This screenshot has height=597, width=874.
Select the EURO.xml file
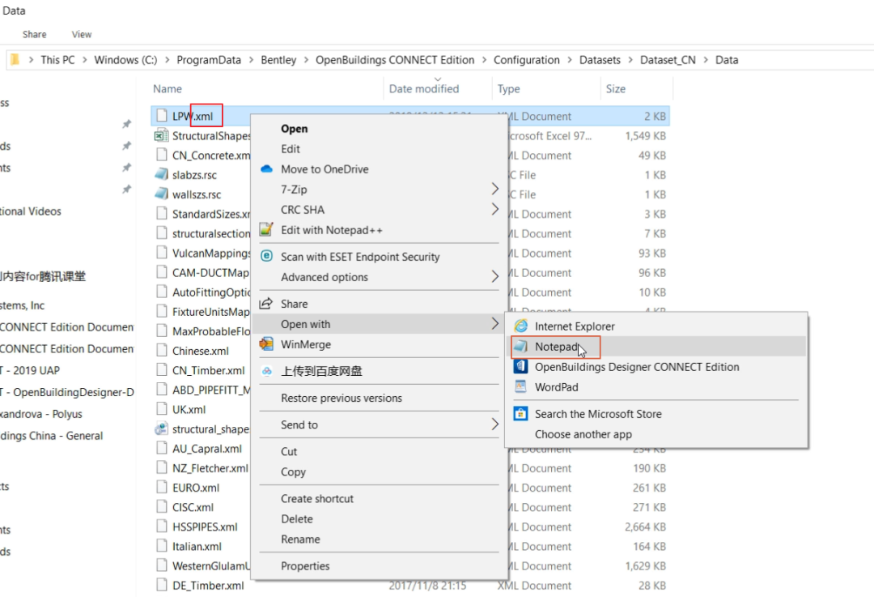pos(196,487)
